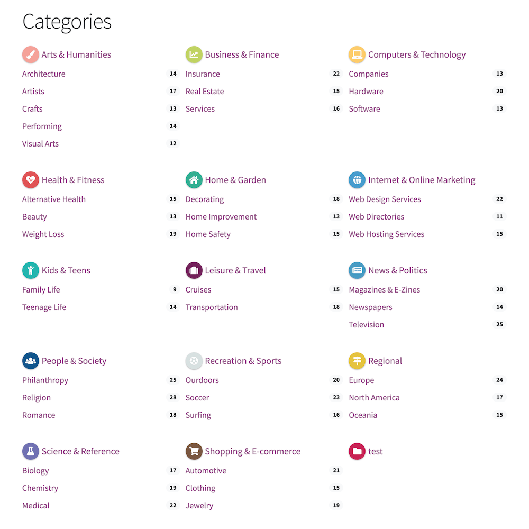The width and height of the screenshot is (529, 529).
Task: Click the test category folder icon
Action: coord(357,451)
